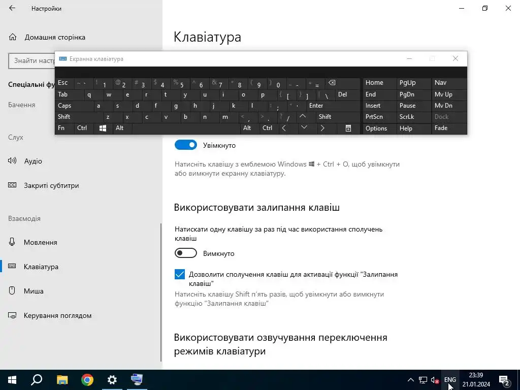Open the clock showing 23:39 21.01.2024
The width and height of the screenshot is (520, 390).
click(x=476, y=380)
